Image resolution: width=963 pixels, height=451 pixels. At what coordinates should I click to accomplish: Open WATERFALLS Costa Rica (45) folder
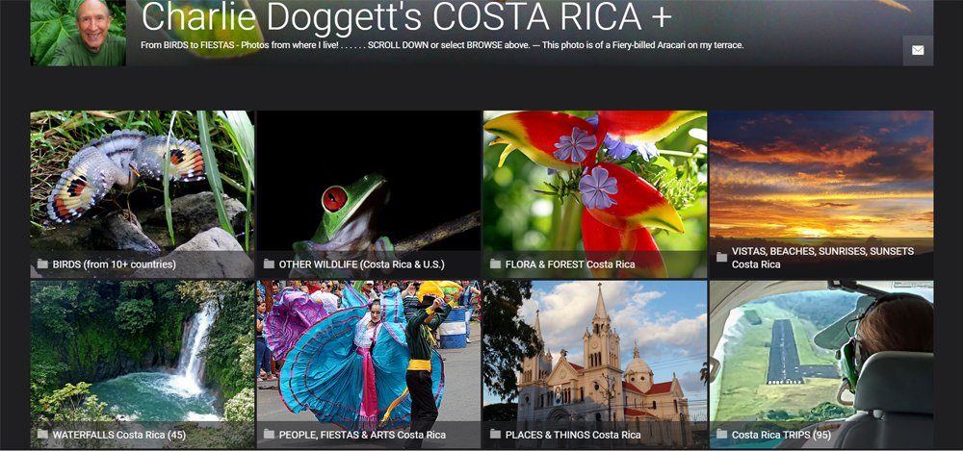pos(119,435)
